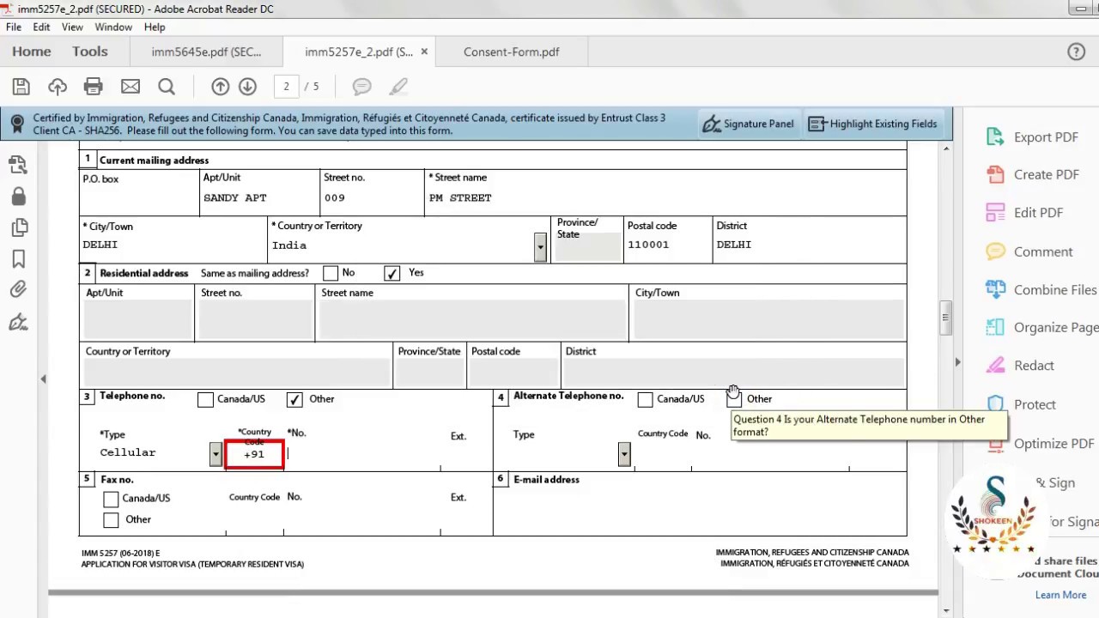Open Organize Pages tool
The image size is (1099, 618).
tap(1041, 327)
